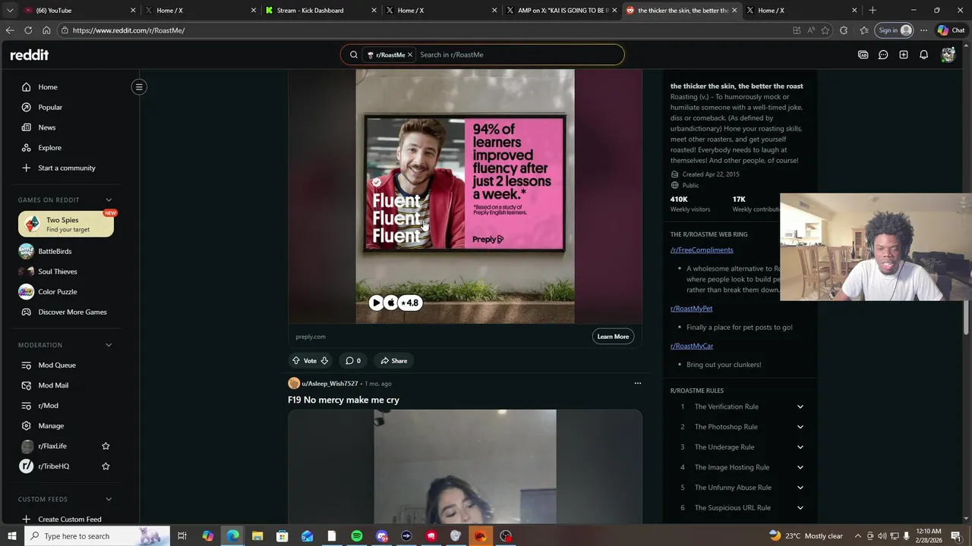Add page to favorites star
The image size is (972, 546).
pos(825,30)
